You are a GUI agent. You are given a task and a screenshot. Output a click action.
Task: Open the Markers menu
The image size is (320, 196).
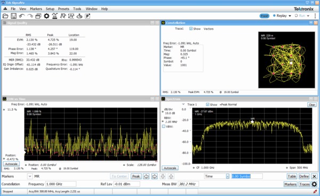click(x=36, y=9)
